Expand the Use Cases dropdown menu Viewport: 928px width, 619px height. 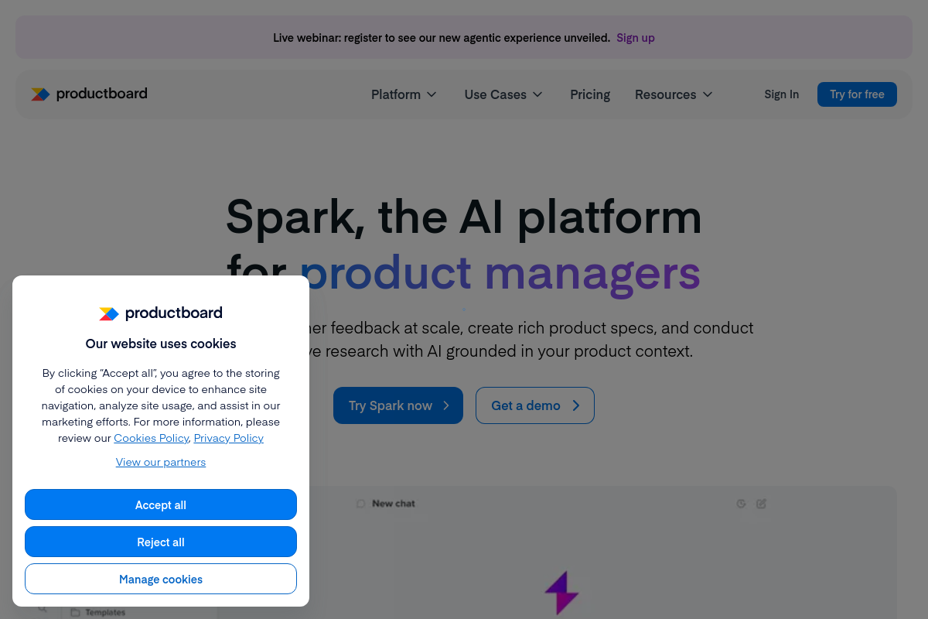tap(503, 94)
